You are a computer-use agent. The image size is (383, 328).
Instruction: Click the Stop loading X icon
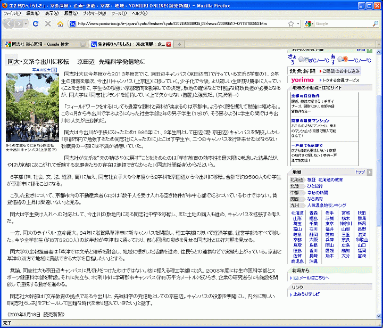48,24
